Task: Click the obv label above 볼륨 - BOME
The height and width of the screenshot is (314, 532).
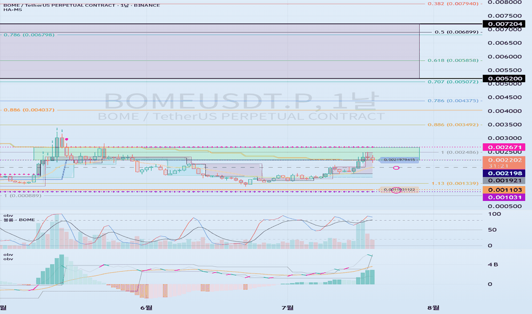Action: (x=8, y=216)
